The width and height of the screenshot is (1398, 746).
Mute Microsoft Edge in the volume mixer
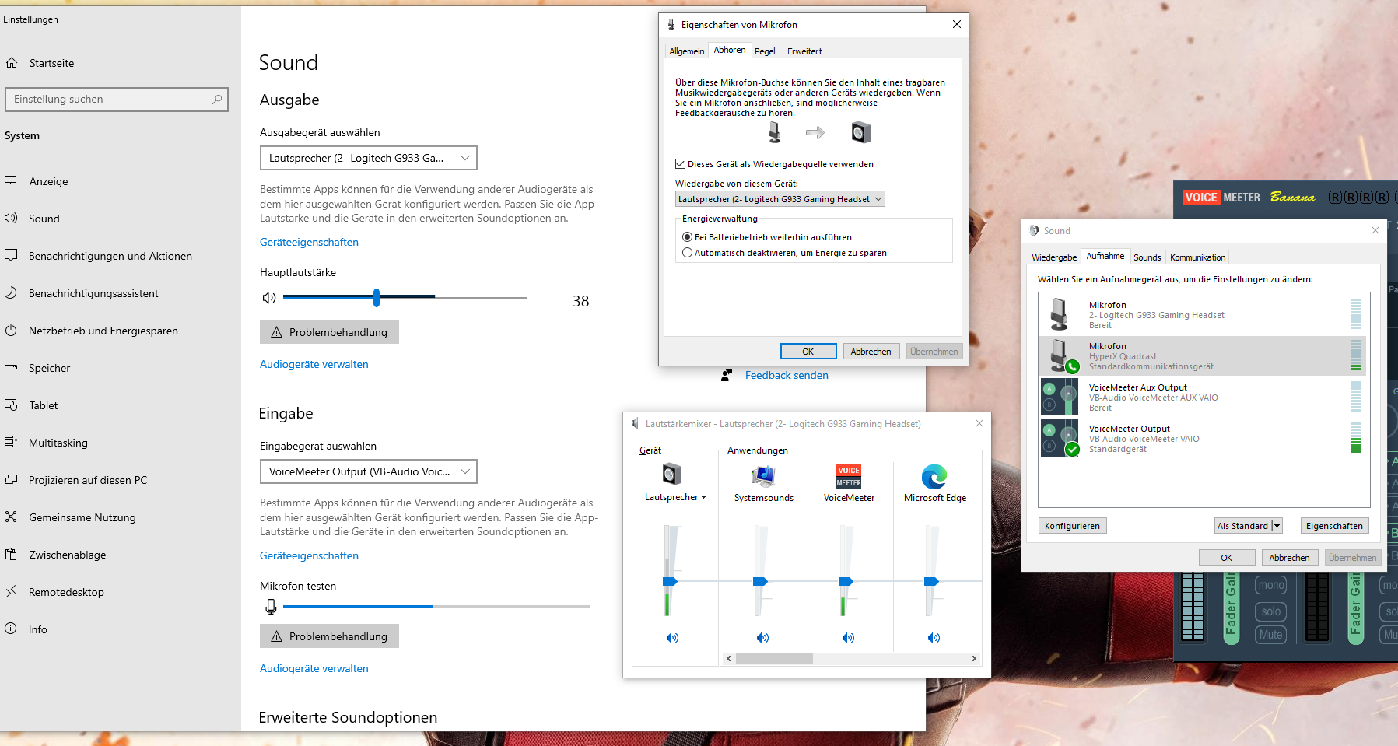pyautogui.click(x=934, y=638)
